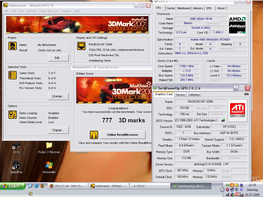263x197 pixels.
Task: Switch to the Mainboard tab in CPU-Z
Action: click(x=184, y=8)
